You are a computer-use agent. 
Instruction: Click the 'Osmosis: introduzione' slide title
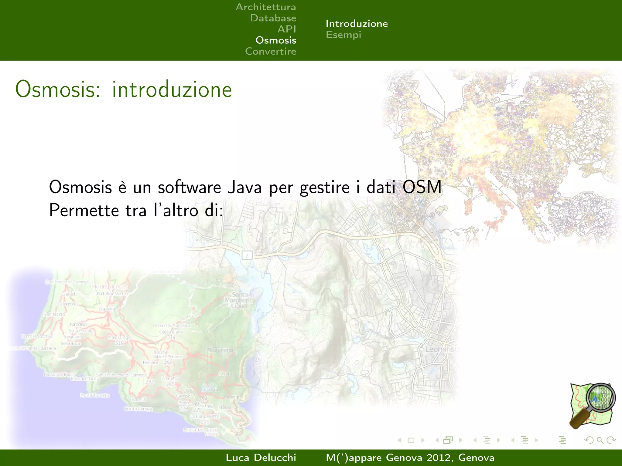pos(124,89)
